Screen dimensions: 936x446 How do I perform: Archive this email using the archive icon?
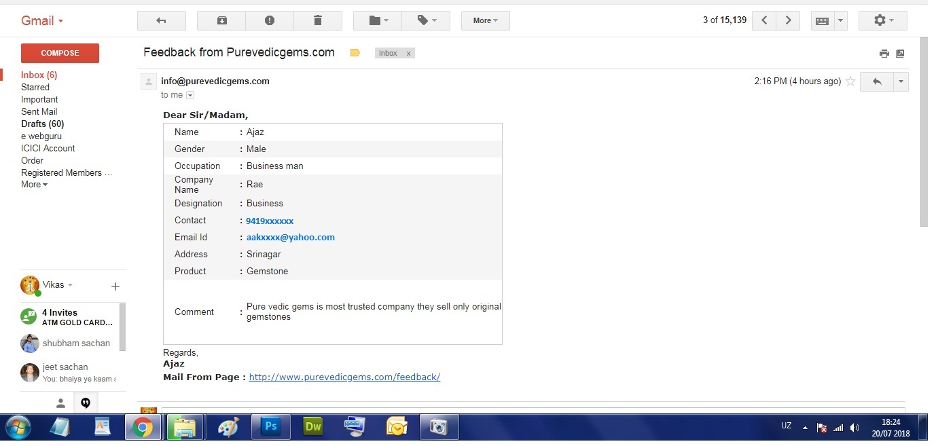pyautogui.click(x=221, y=20)
